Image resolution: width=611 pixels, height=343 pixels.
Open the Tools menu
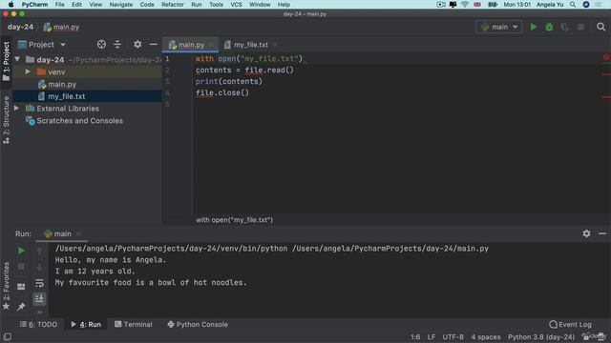(x=216, y=5)
